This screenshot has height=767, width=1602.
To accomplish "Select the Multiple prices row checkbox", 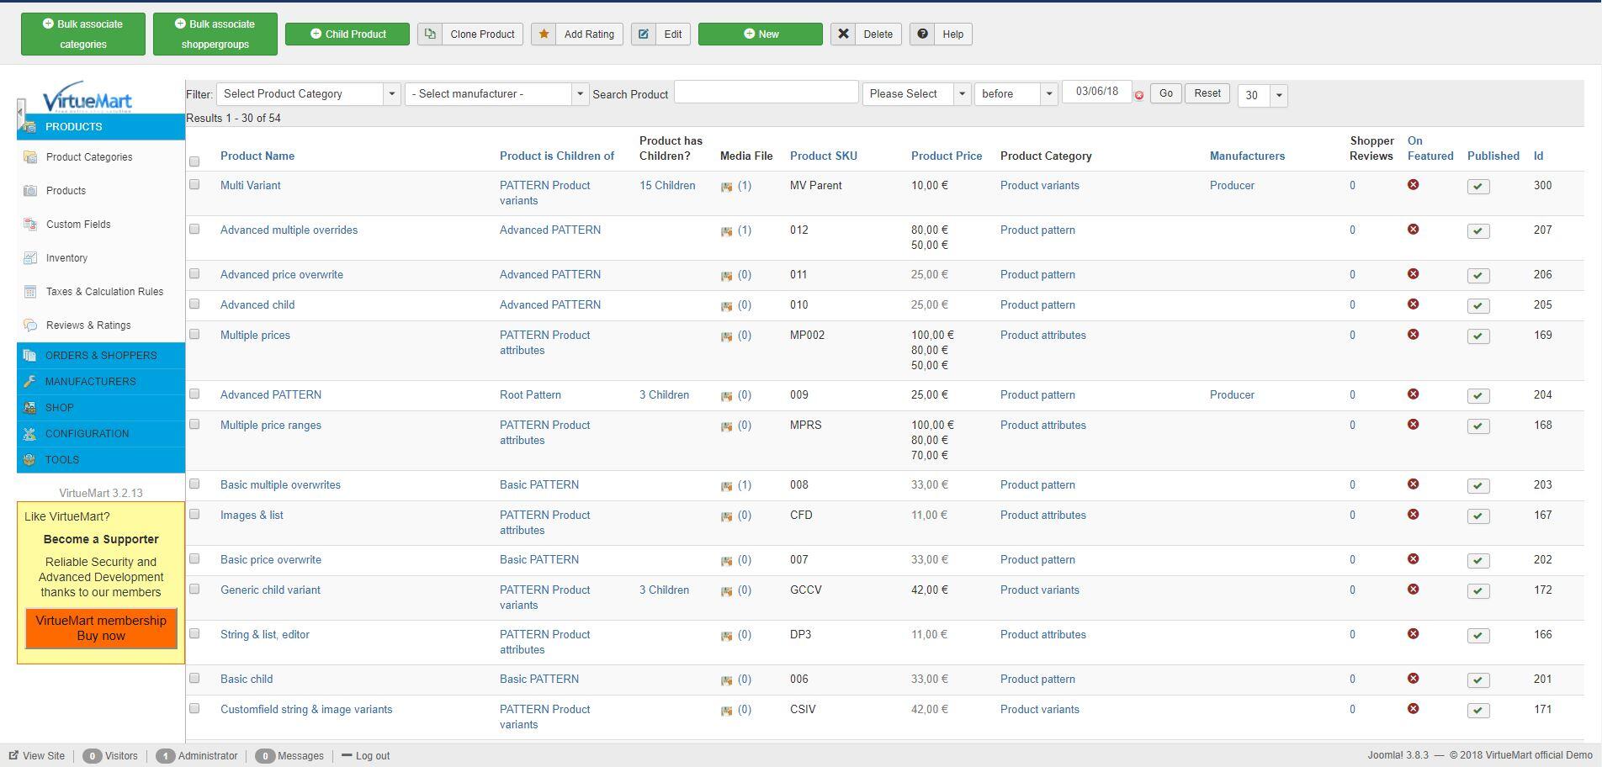I will [x=194, y=334].
